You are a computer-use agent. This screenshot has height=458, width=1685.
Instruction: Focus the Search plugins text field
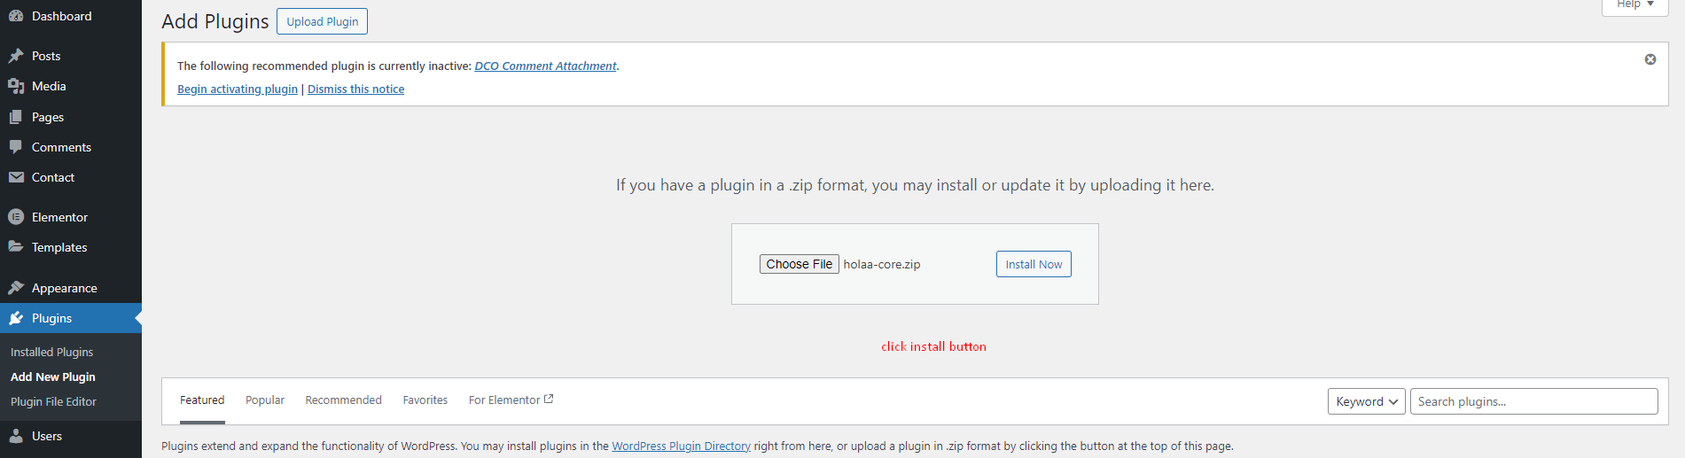(x=1533, y=401)
